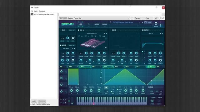Expand the TEXTURE_Cannon_Flame_Ac preset dropdown
The height and width of the screenshot is (112, 200).
click(x=94, y=18)
